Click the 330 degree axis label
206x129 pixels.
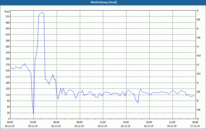(x=8, y=53)
